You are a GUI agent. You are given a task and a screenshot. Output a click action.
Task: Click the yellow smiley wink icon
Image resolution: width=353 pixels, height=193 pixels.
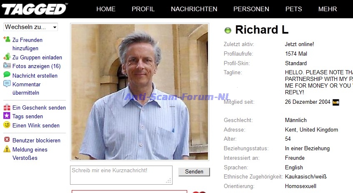click(7, 125)
